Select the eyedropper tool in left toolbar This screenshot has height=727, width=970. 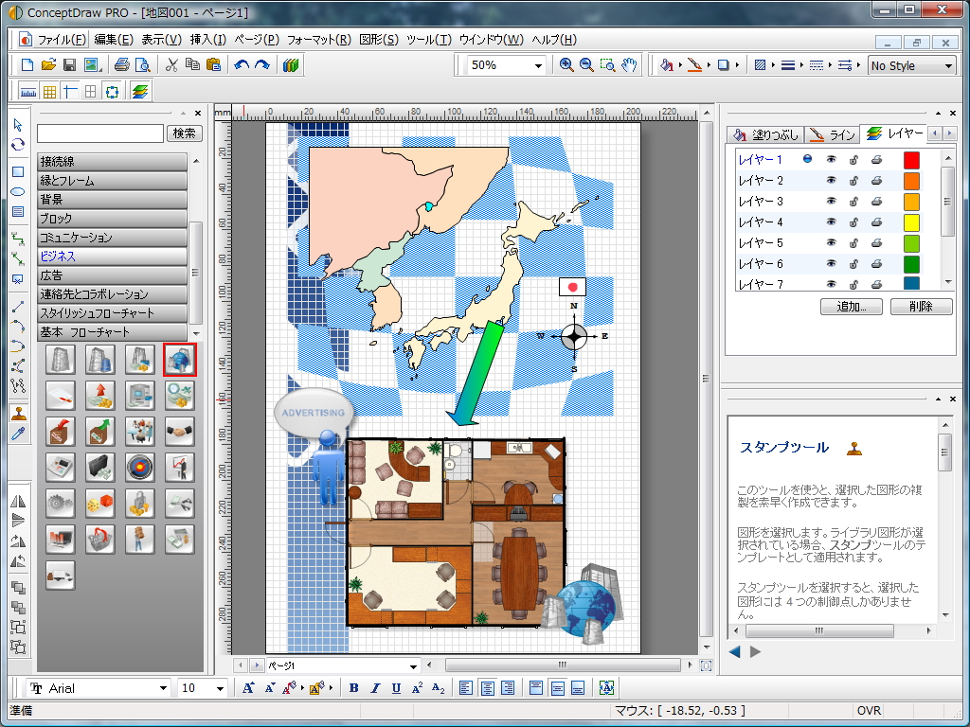pyautogui.click(x=17, y=434)
